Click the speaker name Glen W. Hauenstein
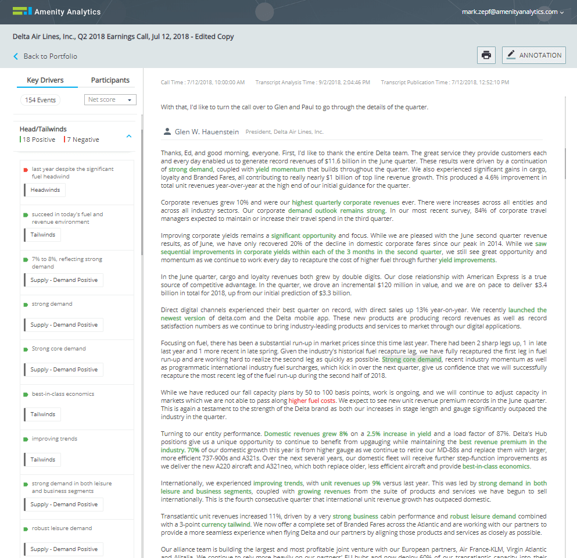 point(207,132)
